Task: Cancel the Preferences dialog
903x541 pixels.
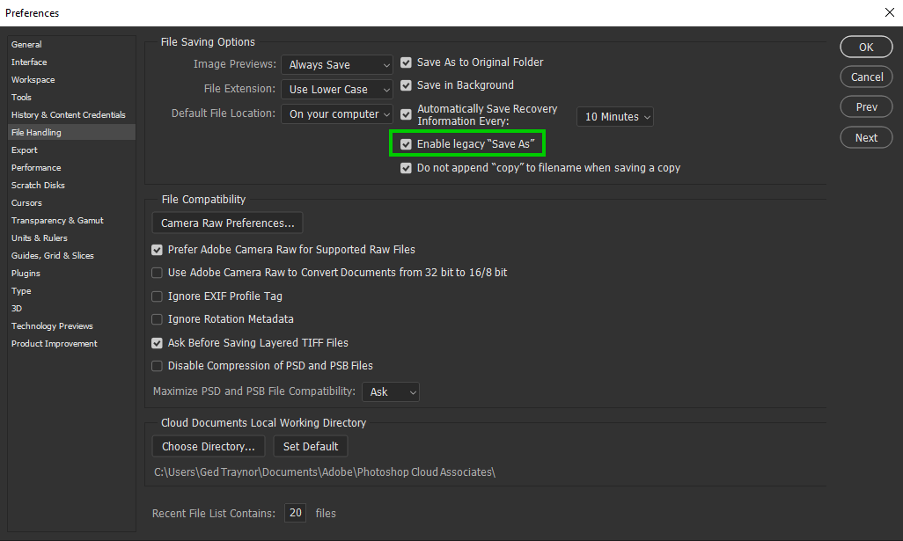Action: click(865, 77)
